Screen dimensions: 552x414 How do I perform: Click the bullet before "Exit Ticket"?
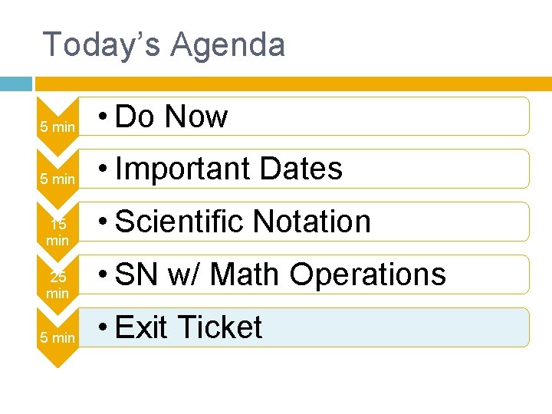coord(103,328)
